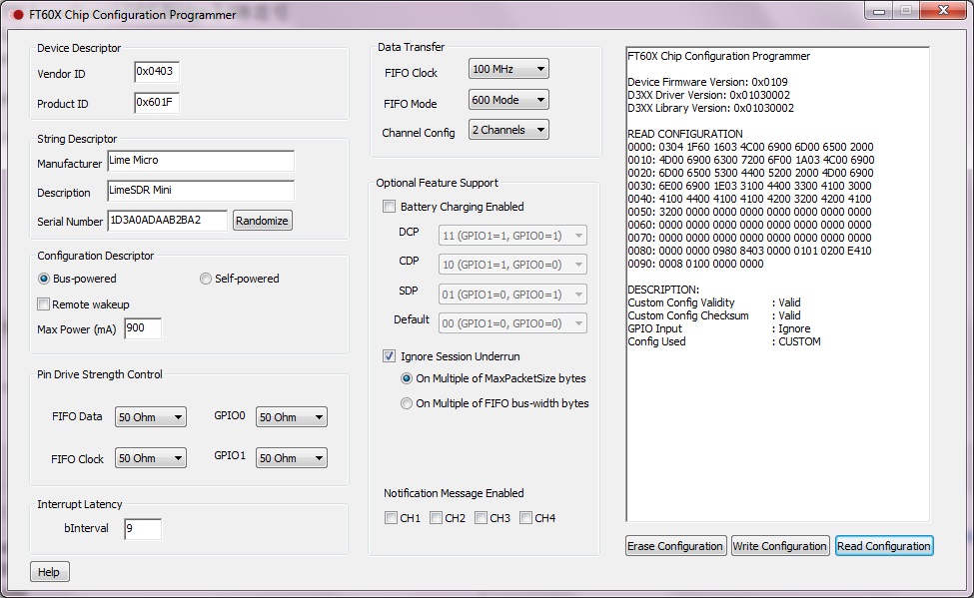Click the Serial Number field

tap(167, 221)
